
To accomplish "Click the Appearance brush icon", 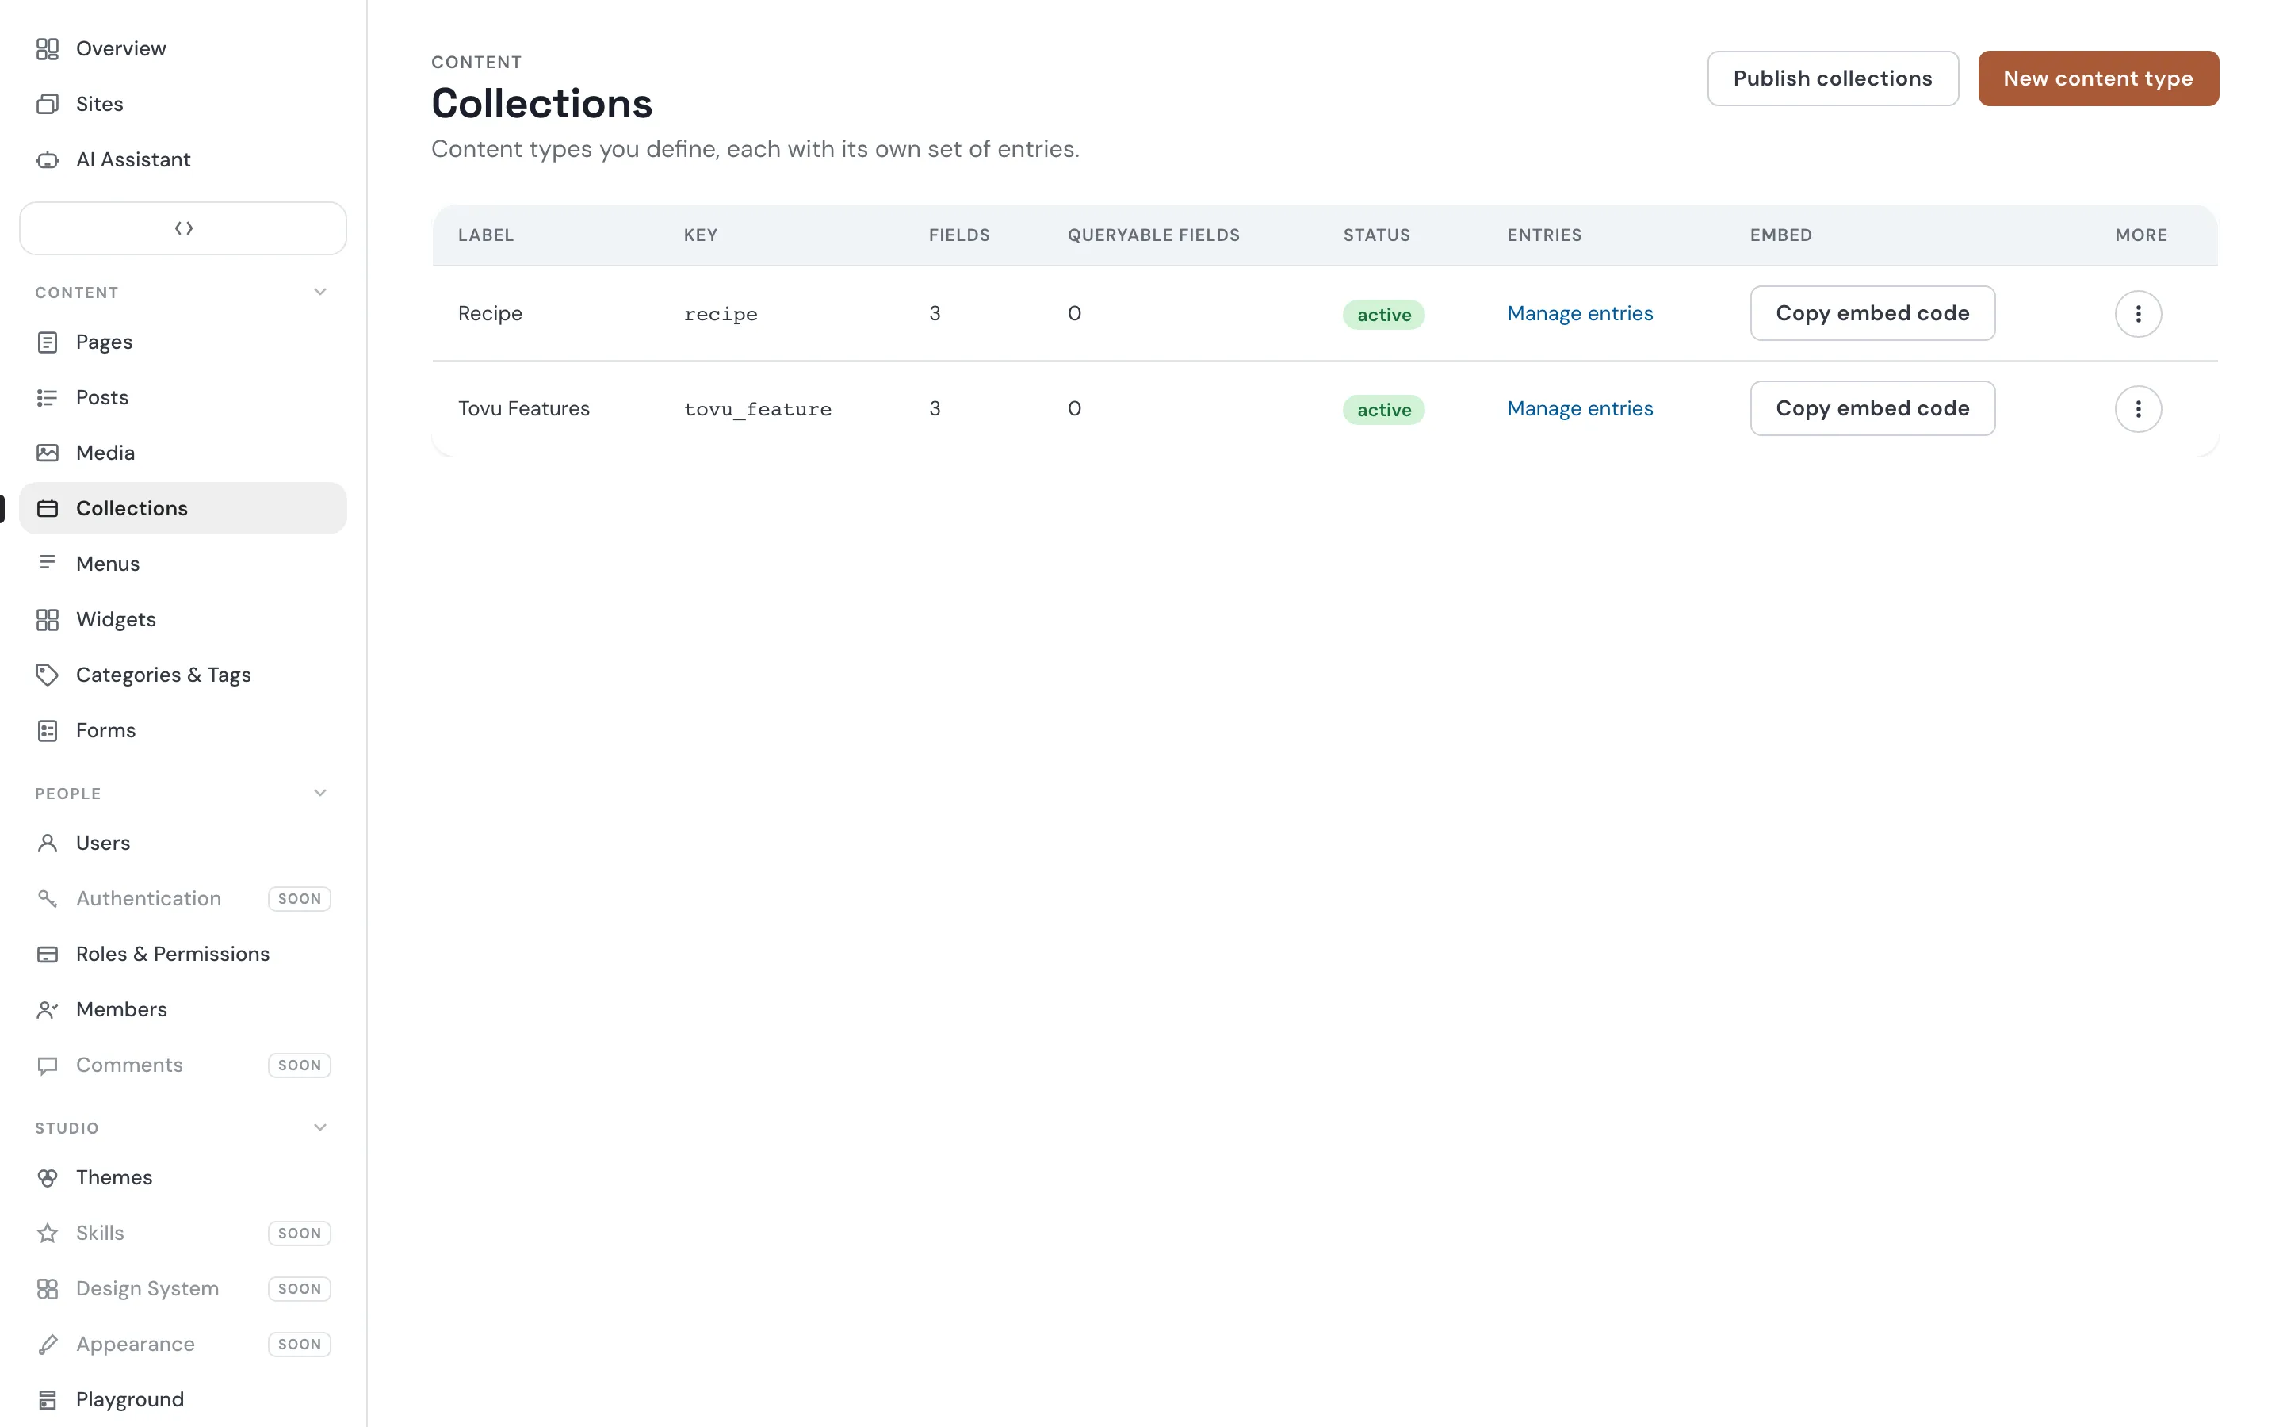I will coord(48,1345).
